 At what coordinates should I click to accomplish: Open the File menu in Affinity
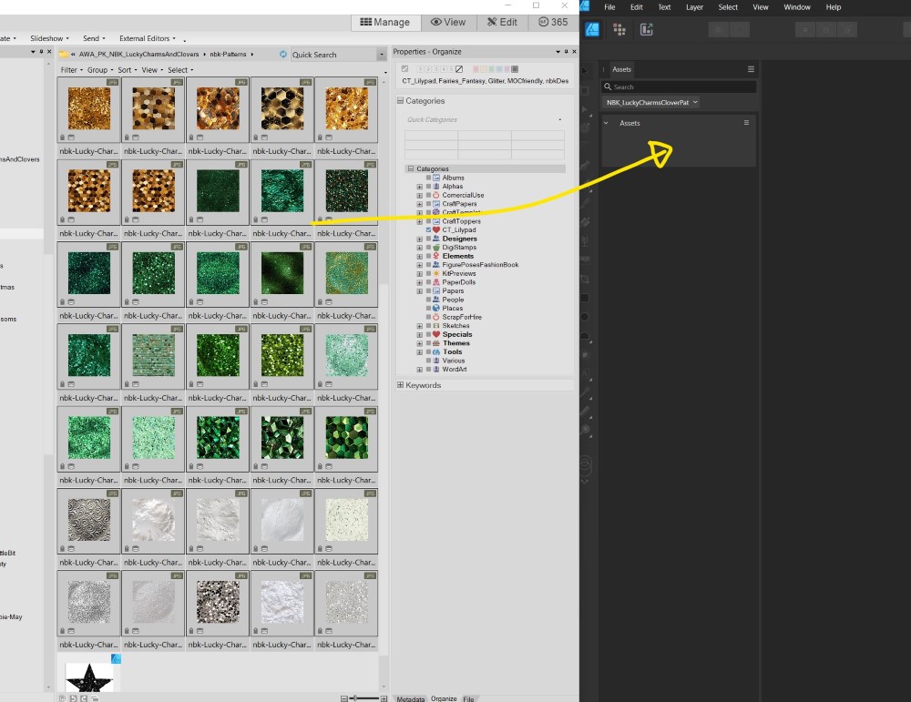point(609,7)
